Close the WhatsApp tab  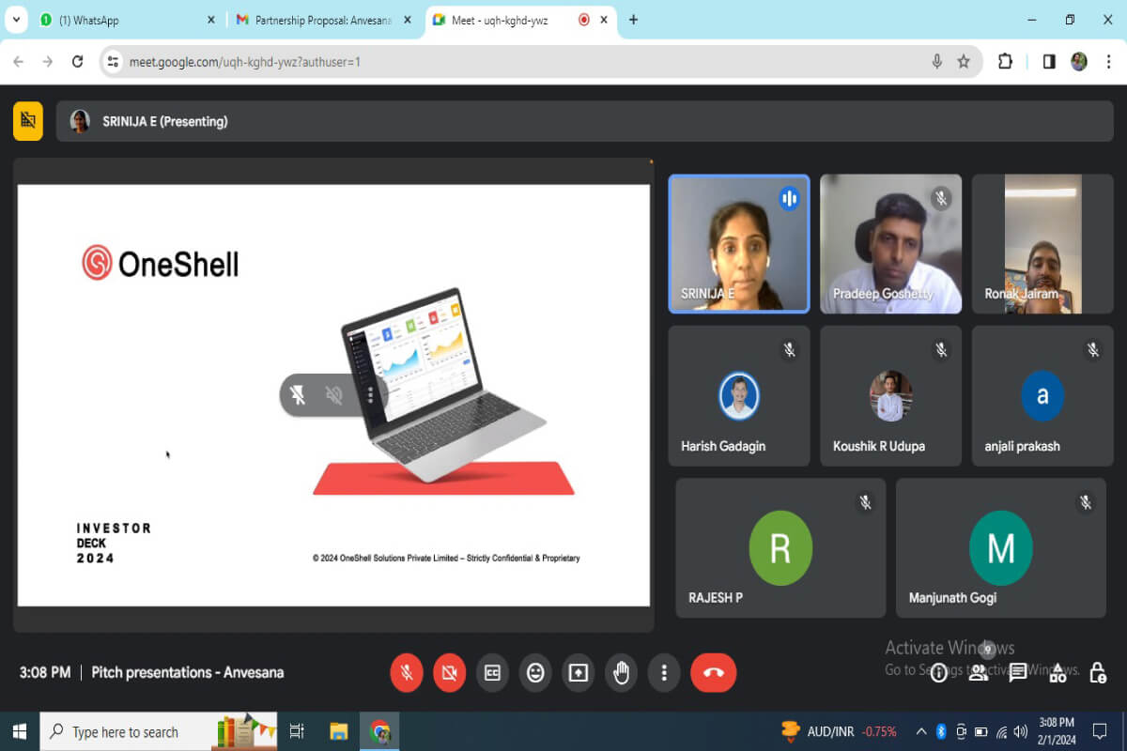coord(211,20)
